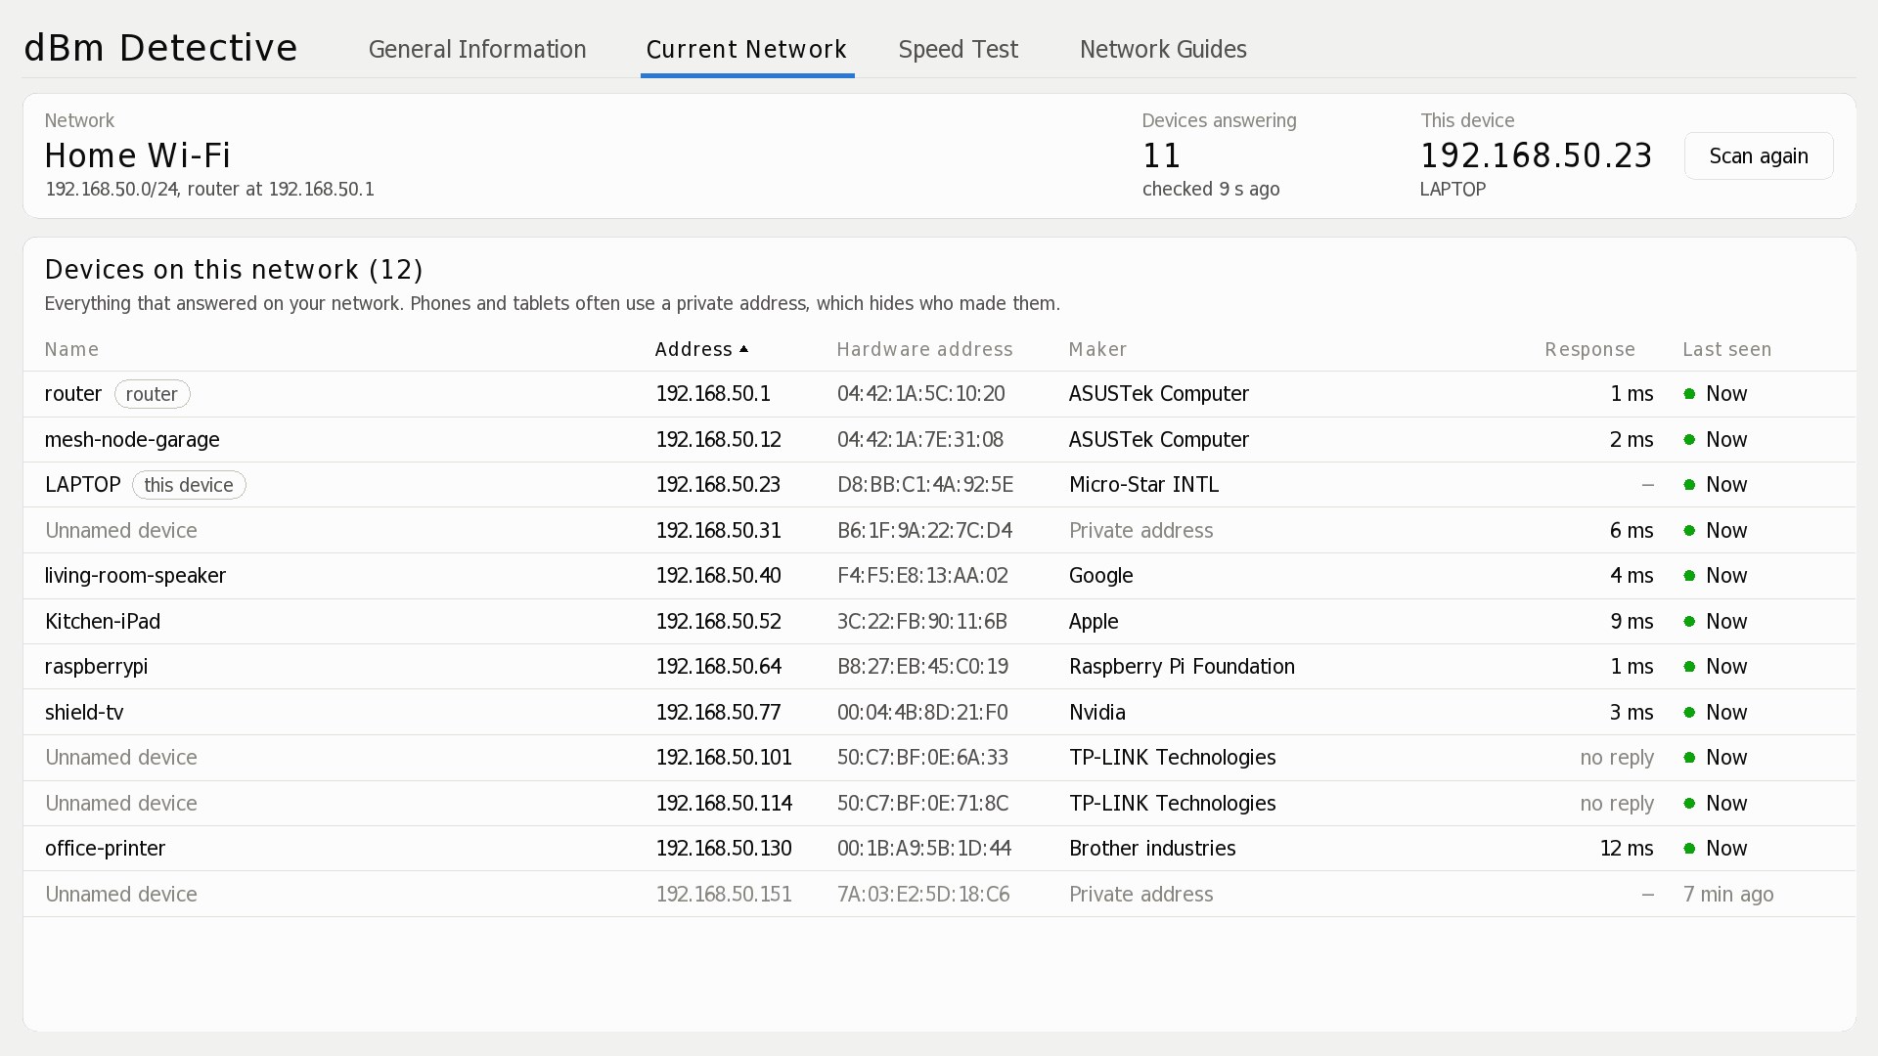Sort devices by the Address column header

point(693,350)
